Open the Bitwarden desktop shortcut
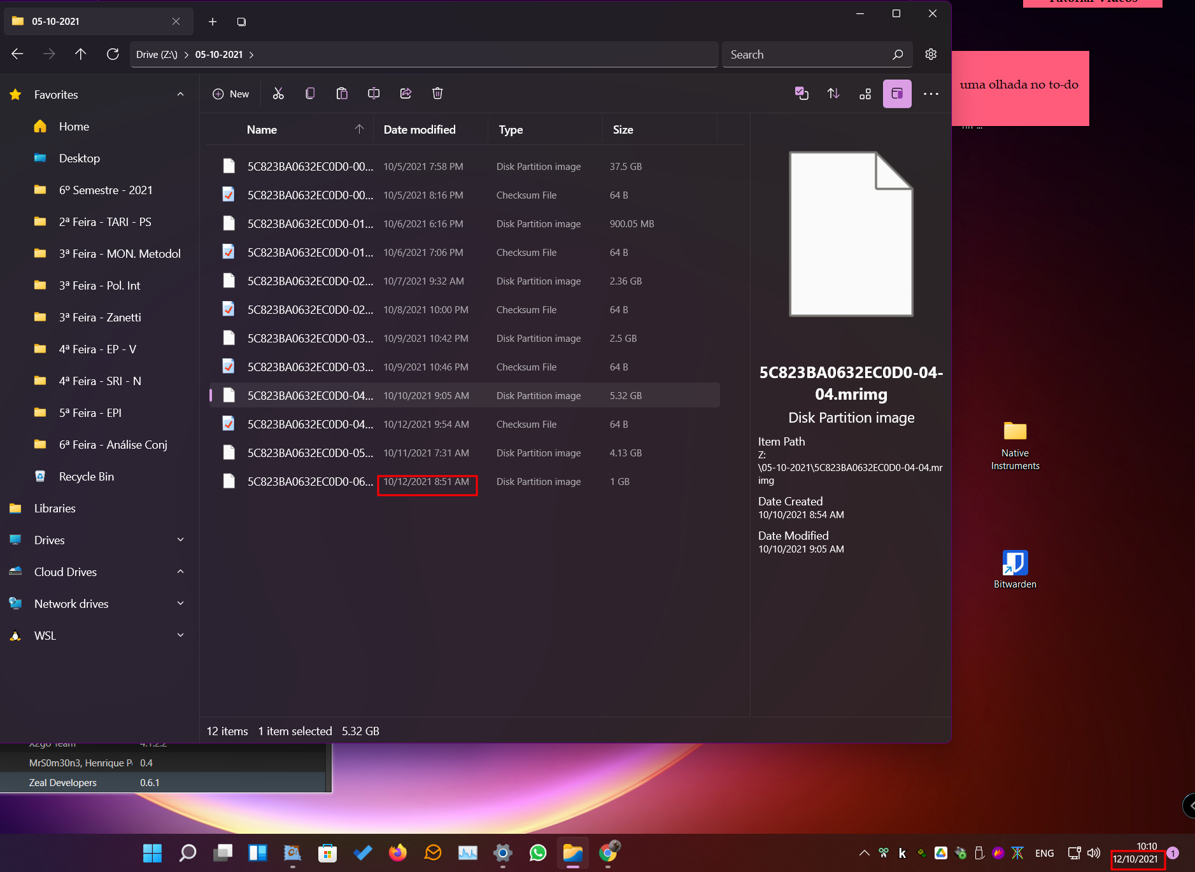Screen dimensions: 1195x872 [x=1015, y=570]
